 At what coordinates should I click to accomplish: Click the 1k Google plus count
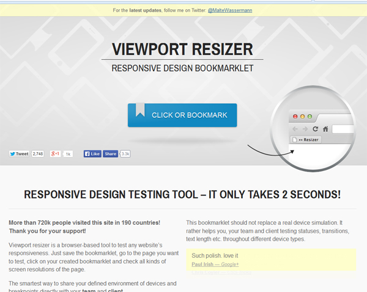(68, 154)
